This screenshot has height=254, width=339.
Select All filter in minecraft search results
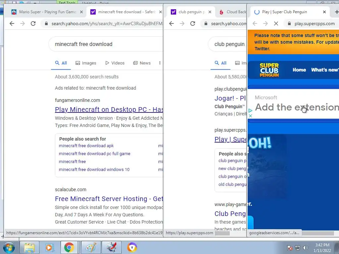(x=61, y=63)
